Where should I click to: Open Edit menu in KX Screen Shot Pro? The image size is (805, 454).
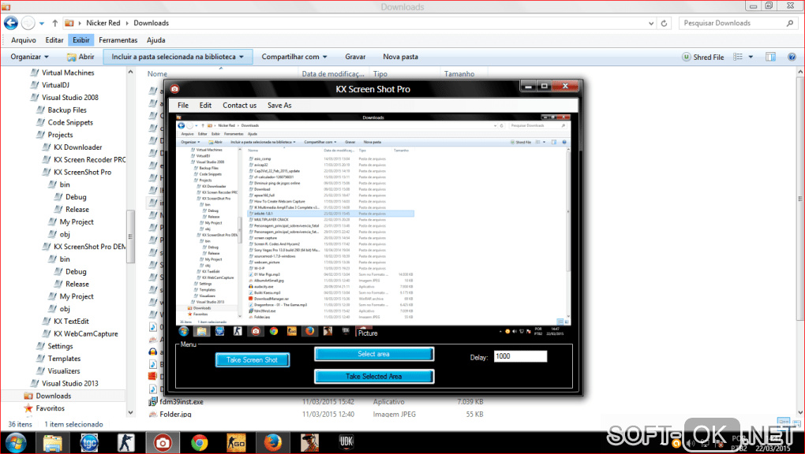tap(205, 105)
